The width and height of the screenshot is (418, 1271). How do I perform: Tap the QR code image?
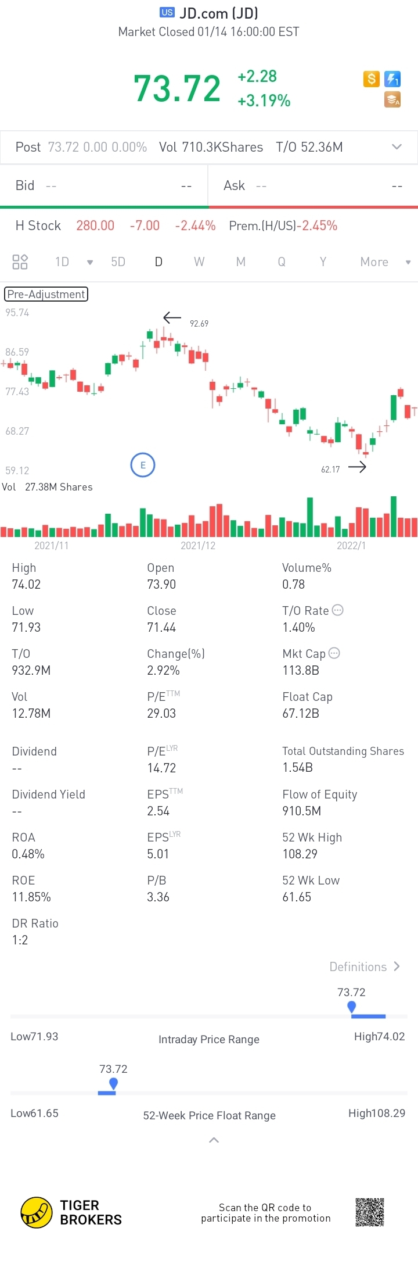tap(370, 1212)
